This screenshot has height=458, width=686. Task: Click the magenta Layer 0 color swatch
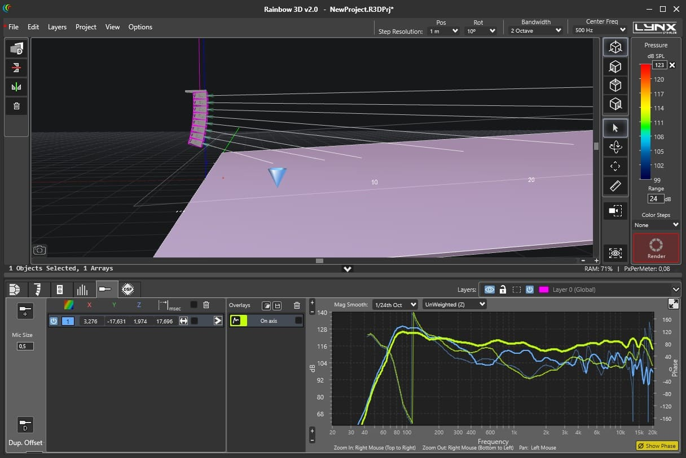[544, 290]
